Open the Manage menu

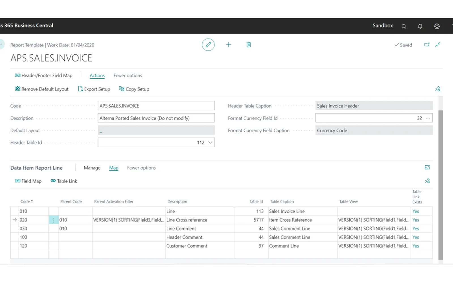[92, 168]
